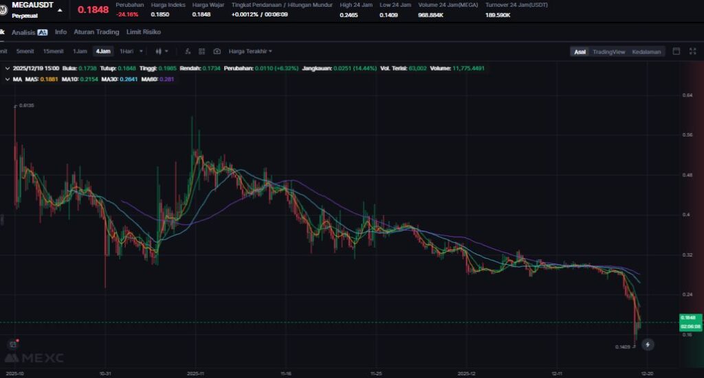Switch chart source to TradingView
Image resolution: width=704 pixels, height=378 pixels.
pos(608,51)
